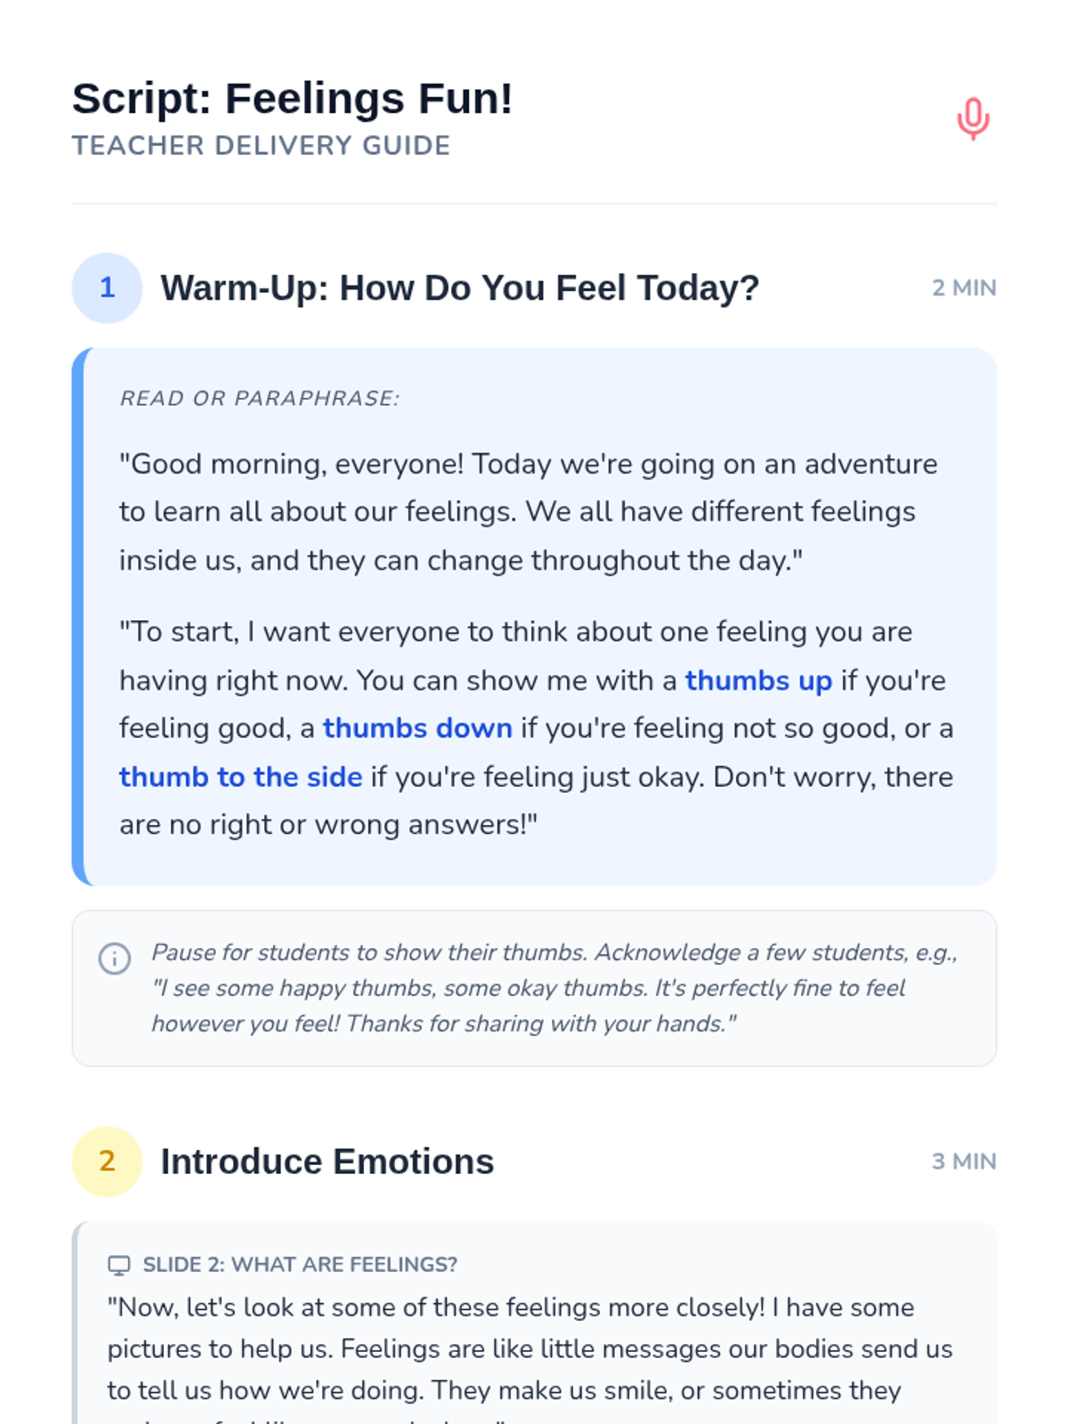Click the blue step 1 circle badge
Viewport: 1068px width, 1424px height.
tap(107, 287)
